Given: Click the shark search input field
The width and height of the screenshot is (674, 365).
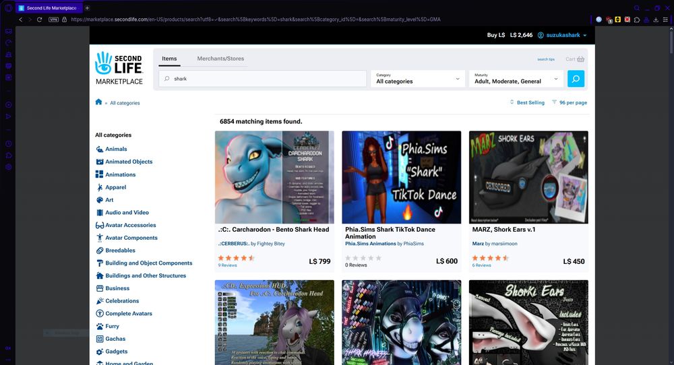Looking at the screenshot, I should pyautogui.click(x=263, y=79).
